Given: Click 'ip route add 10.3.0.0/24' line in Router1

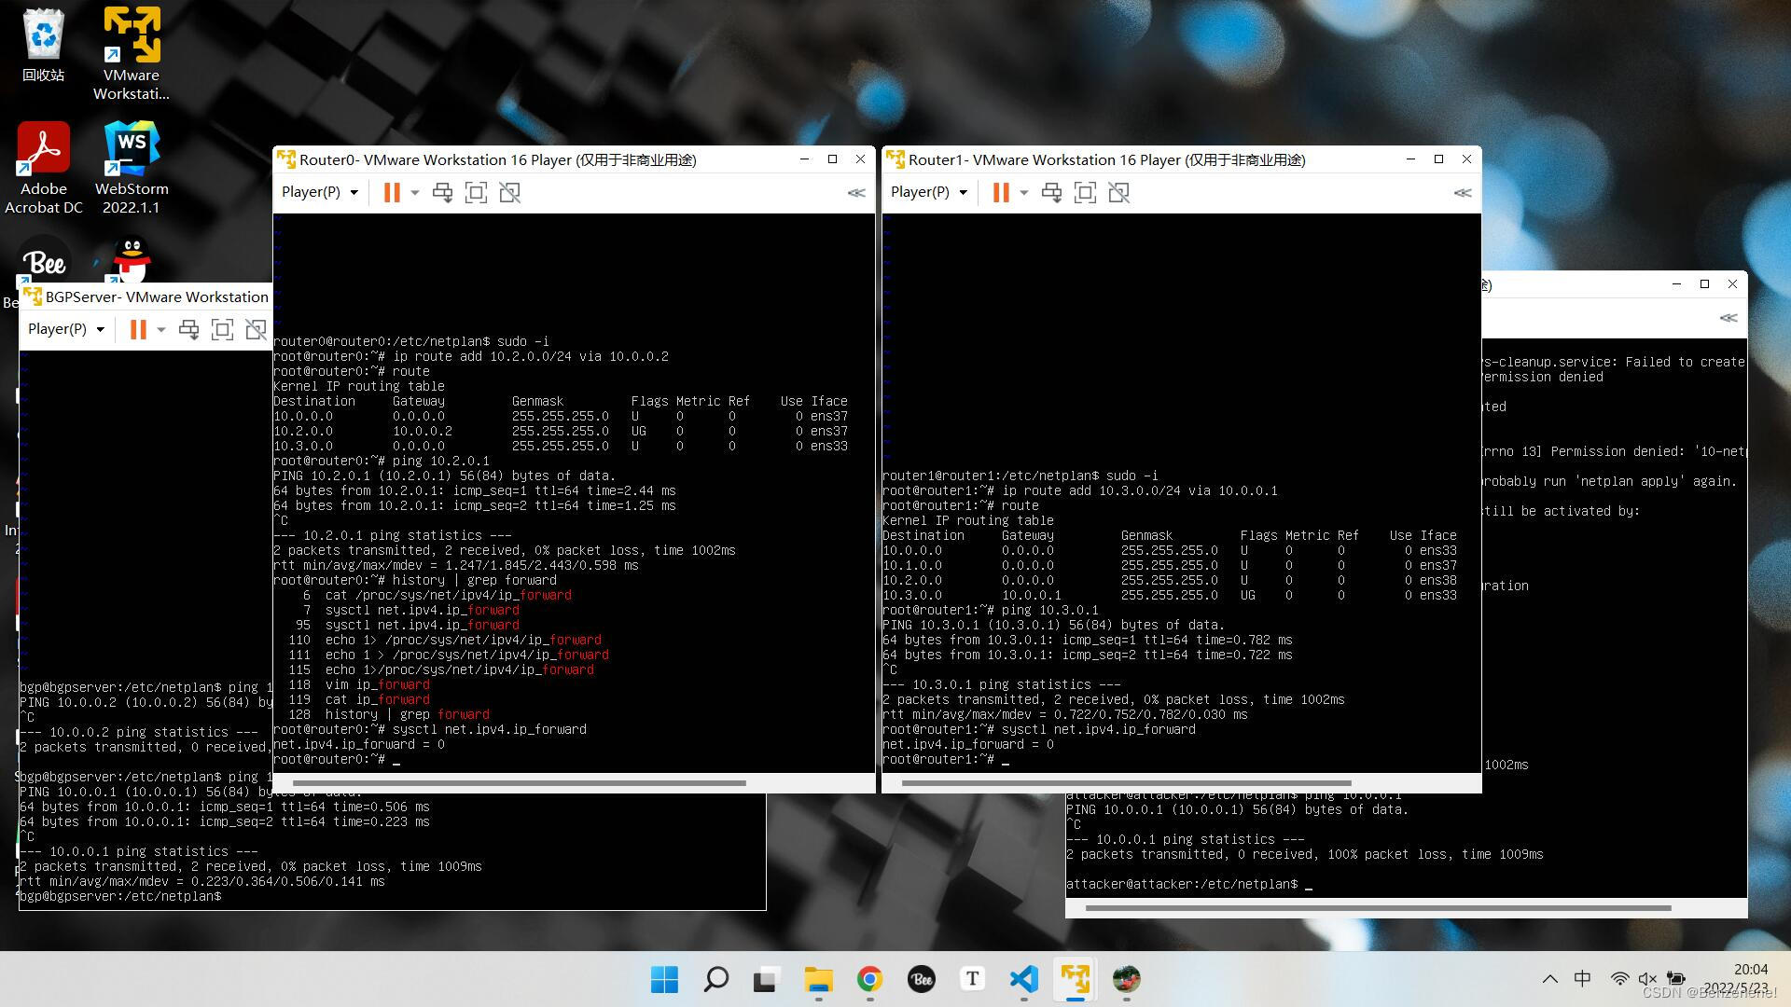Looking at the screenshot, I should (1080, 490).
